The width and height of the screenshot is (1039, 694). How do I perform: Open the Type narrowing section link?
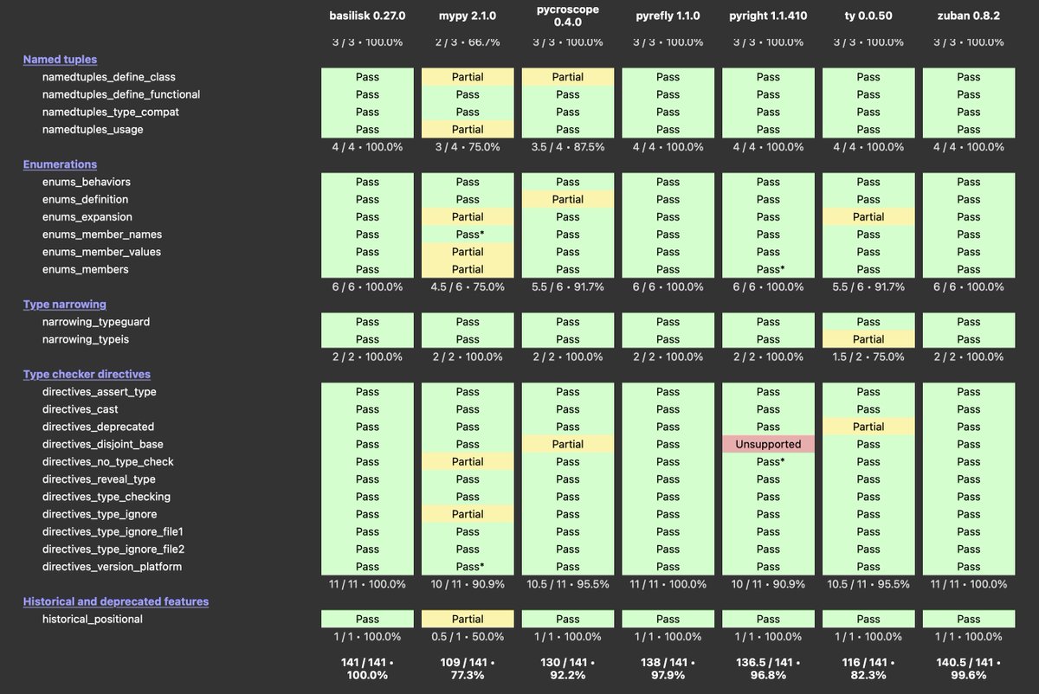(65, 304)
